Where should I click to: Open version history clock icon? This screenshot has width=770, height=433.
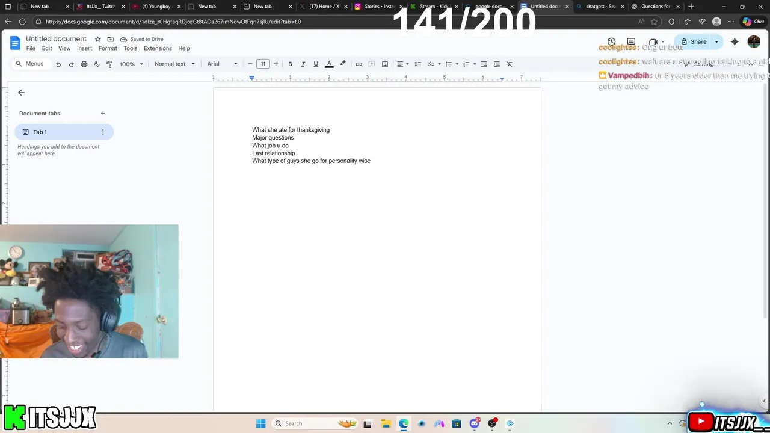[x=612, y=41]
